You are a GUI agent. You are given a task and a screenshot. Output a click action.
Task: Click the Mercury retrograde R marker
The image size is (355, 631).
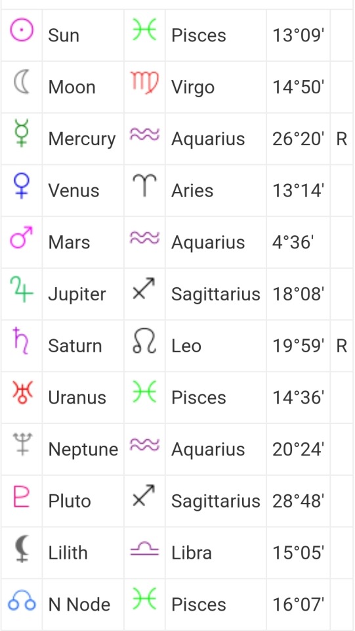tap(342, 139)
